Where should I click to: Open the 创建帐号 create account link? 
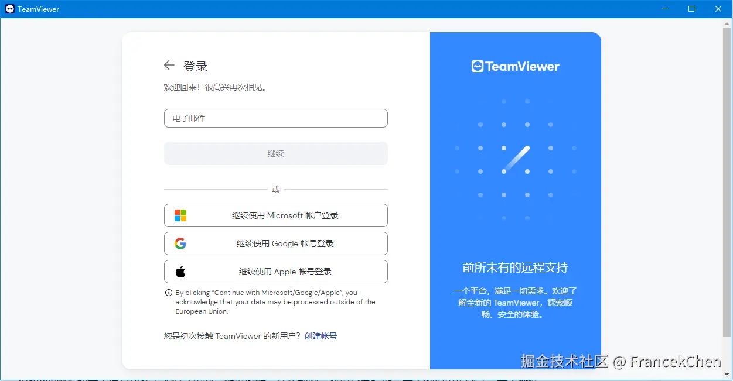pos(321,336)
